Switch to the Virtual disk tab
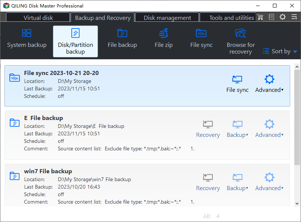The width and height of the screenshot is (301, 222). tap(38, 18)
